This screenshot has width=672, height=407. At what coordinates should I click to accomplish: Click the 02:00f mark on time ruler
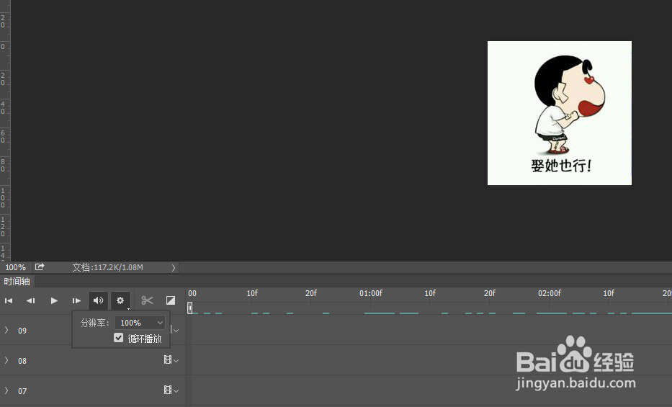550,293
